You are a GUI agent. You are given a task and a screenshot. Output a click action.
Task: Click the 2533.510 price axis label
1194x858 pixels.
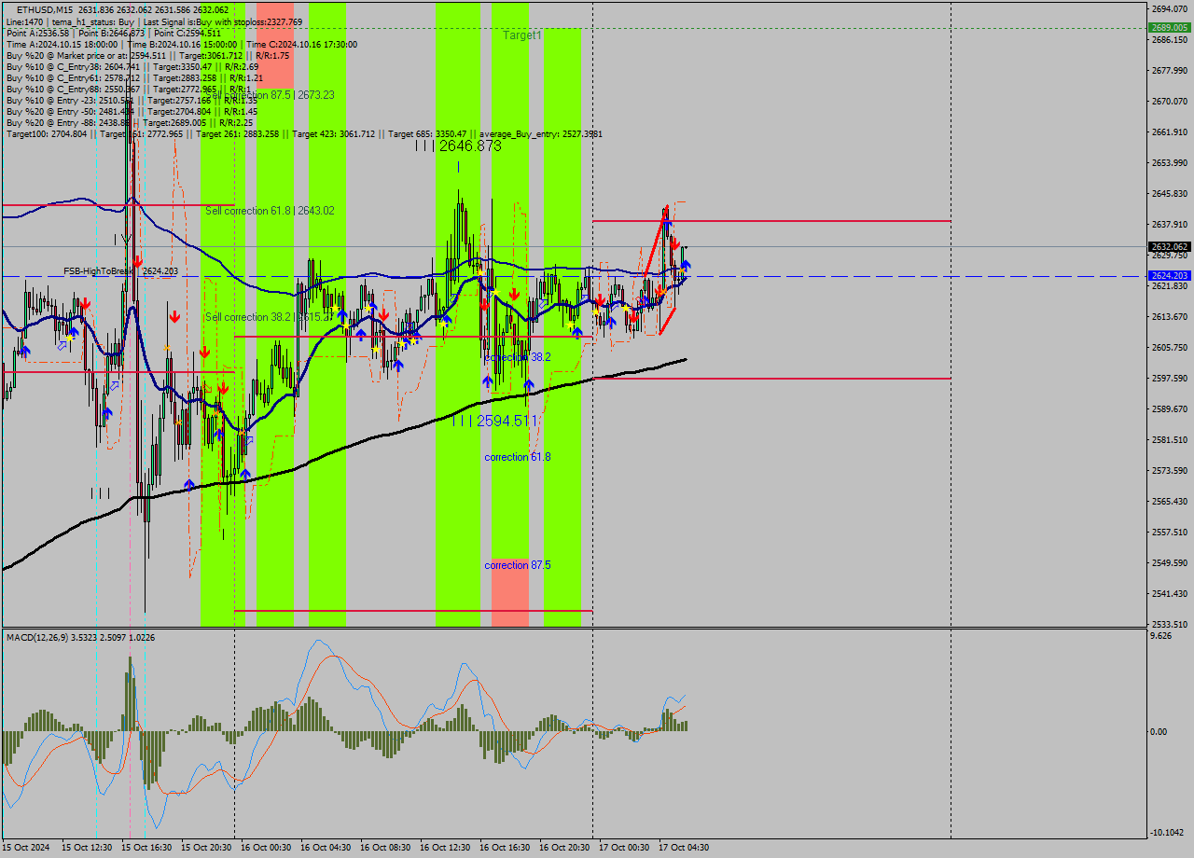point(1169,624)
